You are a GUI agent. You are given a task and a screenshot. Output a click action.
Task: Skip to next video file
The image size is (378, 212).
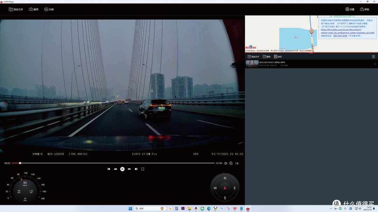click(136, 169)
